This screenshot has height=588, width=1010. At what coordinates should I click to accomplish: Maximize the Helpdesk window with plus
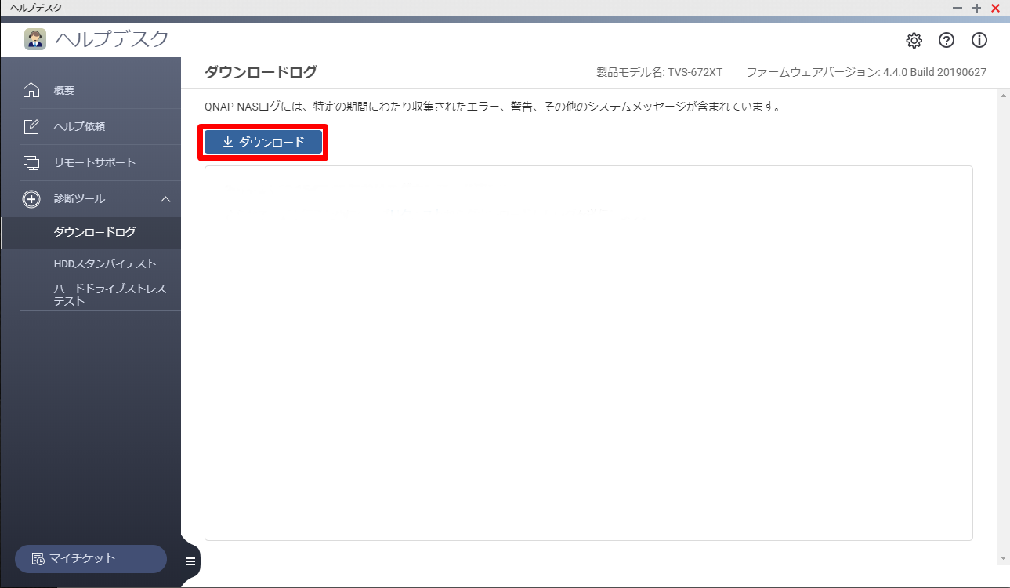click(976, 8)
